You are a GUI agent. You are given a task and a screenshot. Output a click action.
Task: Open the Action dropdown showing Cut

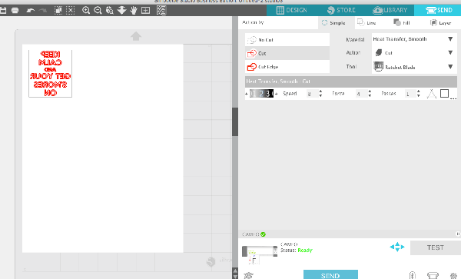point(414,52)
